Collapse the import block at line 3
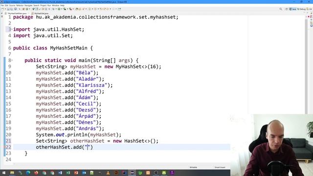 pyautogui.click(x=12, y=29)
